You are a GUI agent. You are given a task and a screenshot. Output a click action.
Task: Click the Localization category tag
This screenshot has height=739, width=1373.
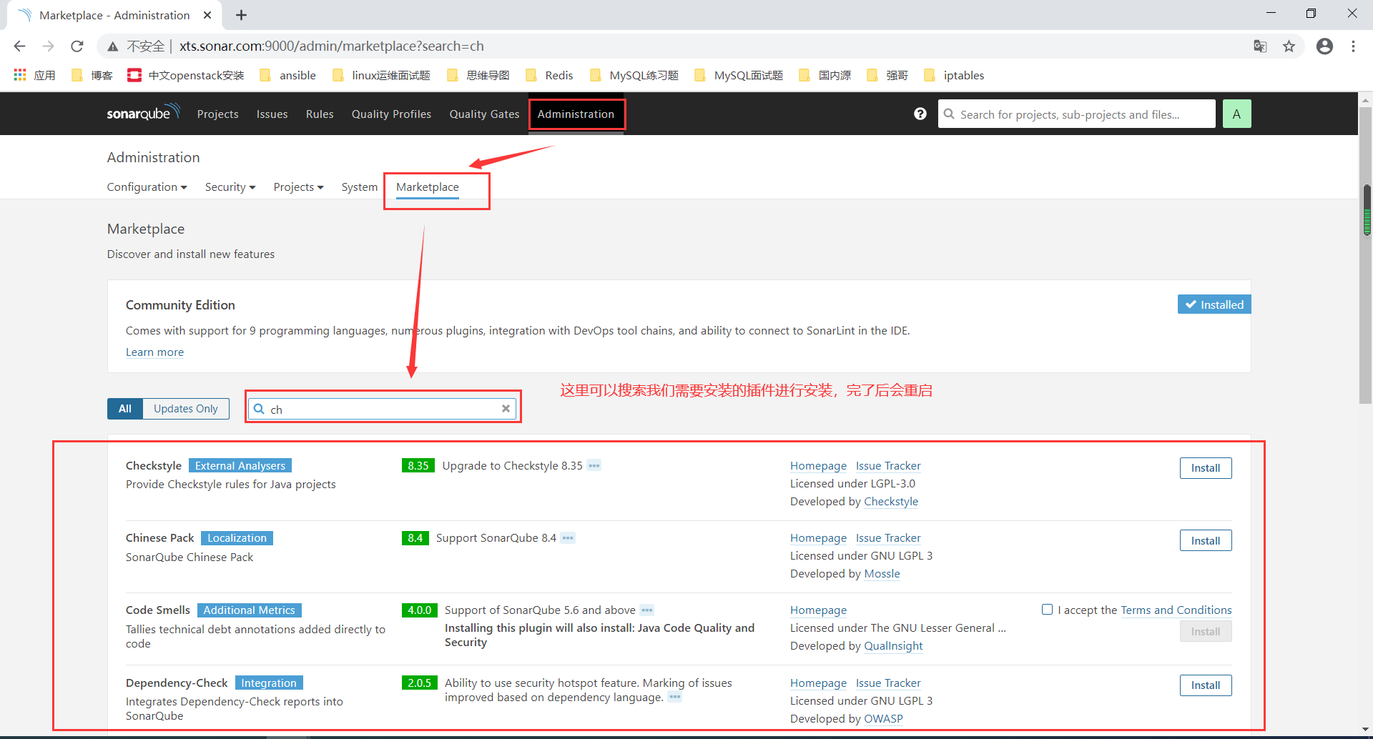click(237, 538)
